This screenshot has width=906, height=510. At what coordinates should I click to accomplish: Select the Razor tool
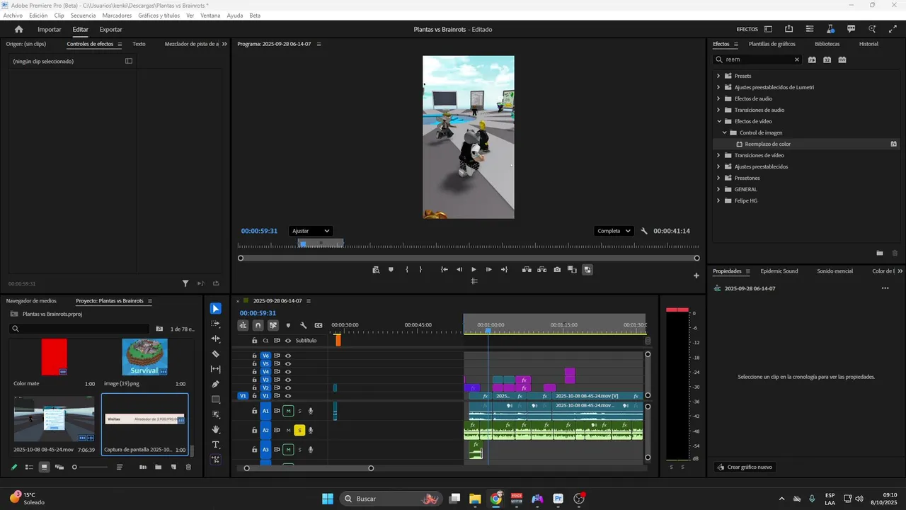tap(216, 354)
